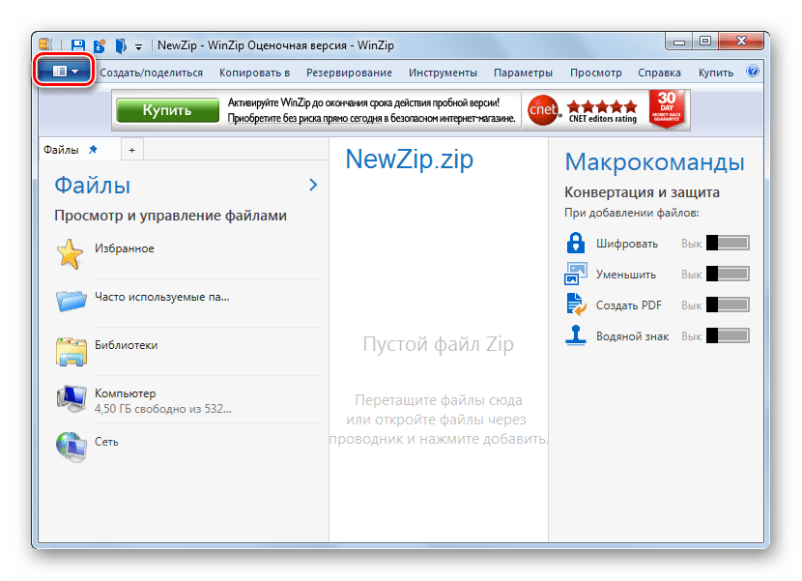Expand Файлы pane with chevron arrow
The width and height of the screenshot is (802, 581).
(x=313, y=185)
